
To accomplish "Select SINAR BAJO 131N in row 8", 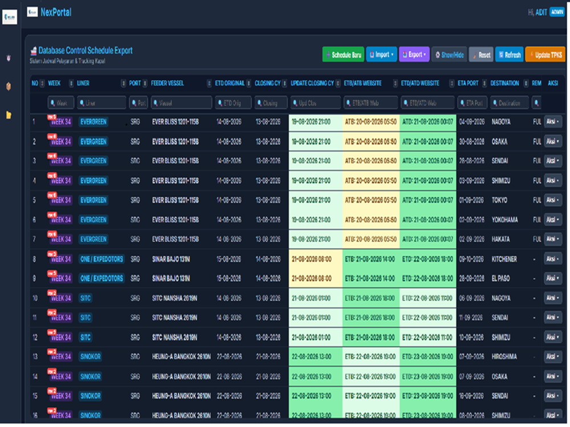I will [171, 259].
